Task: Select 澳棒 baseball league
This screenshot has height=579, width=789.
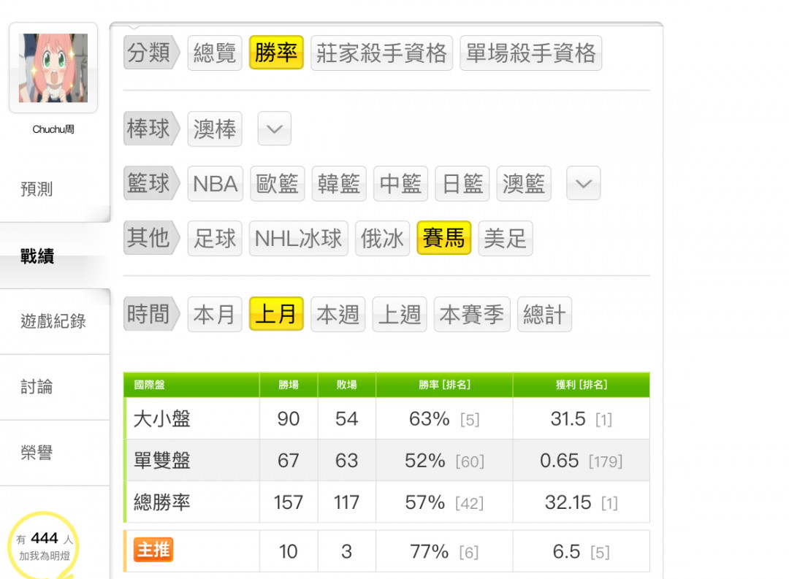Action: 215,129
